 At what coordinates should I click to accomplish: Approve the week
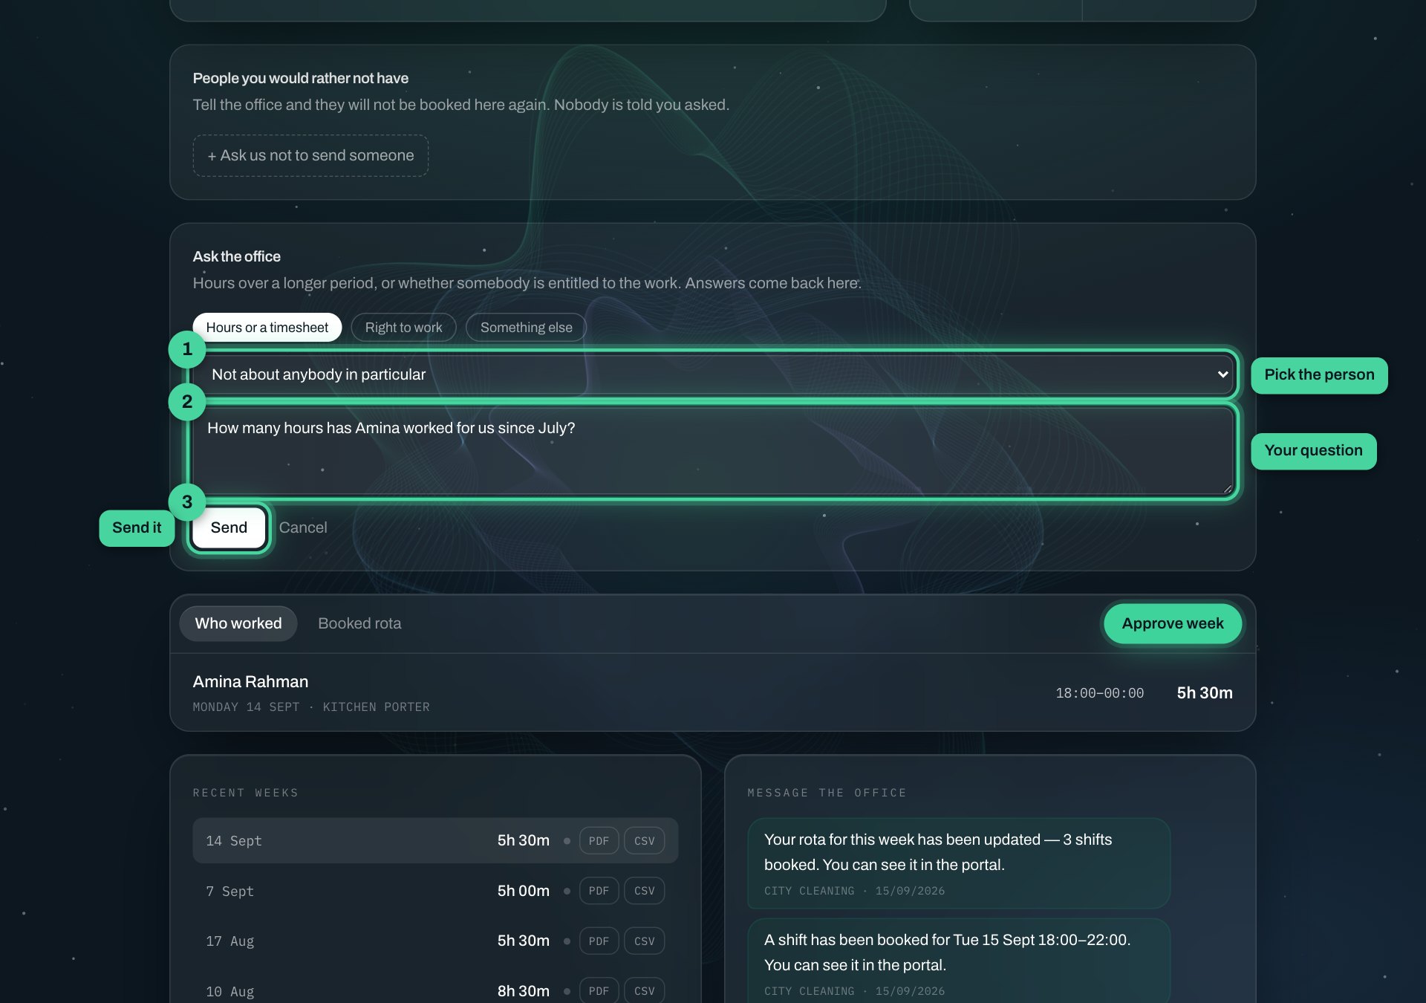point(1173,623)
